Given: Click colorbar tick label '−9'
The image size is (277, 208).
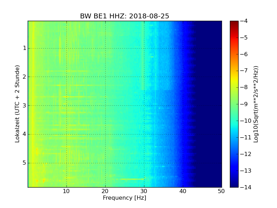Looking at the screenshot, I should (244, 104).
